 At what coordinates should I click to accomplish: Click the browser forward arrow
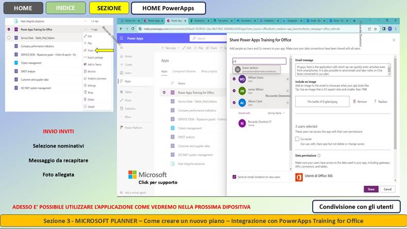[127, 29]
